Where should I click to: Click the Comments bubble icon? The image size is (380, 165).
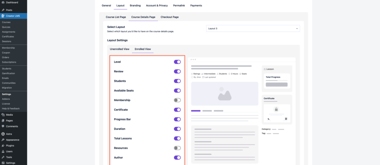click(x=3, y=126)
